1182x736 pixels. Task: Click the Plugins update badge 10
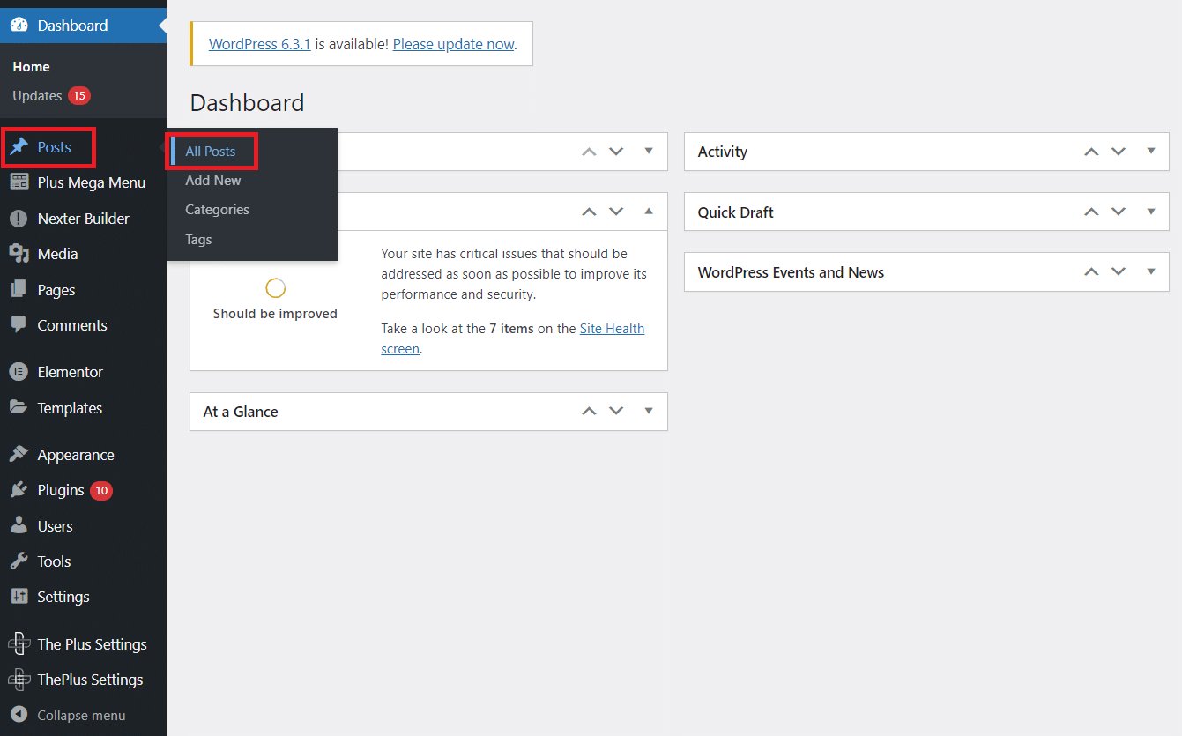[x=101, y=490]
